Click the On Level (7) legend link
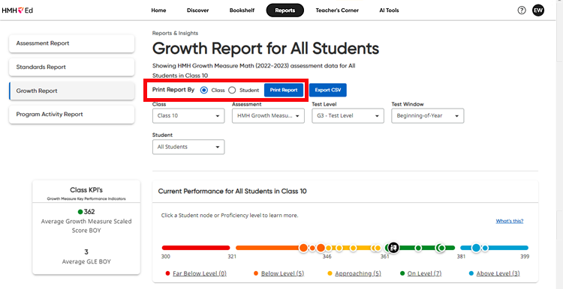Image resolution: width=563 pixels, height=289 pixels. click(x=424, y=273)
